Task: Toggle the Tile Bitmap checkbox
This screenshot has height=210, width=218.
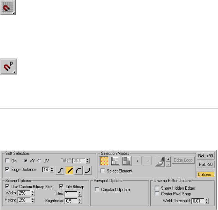Action: coord(61,187)
